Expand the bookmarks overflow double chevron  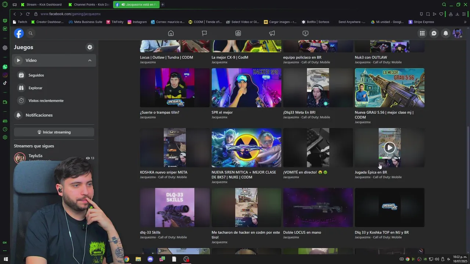465,22
